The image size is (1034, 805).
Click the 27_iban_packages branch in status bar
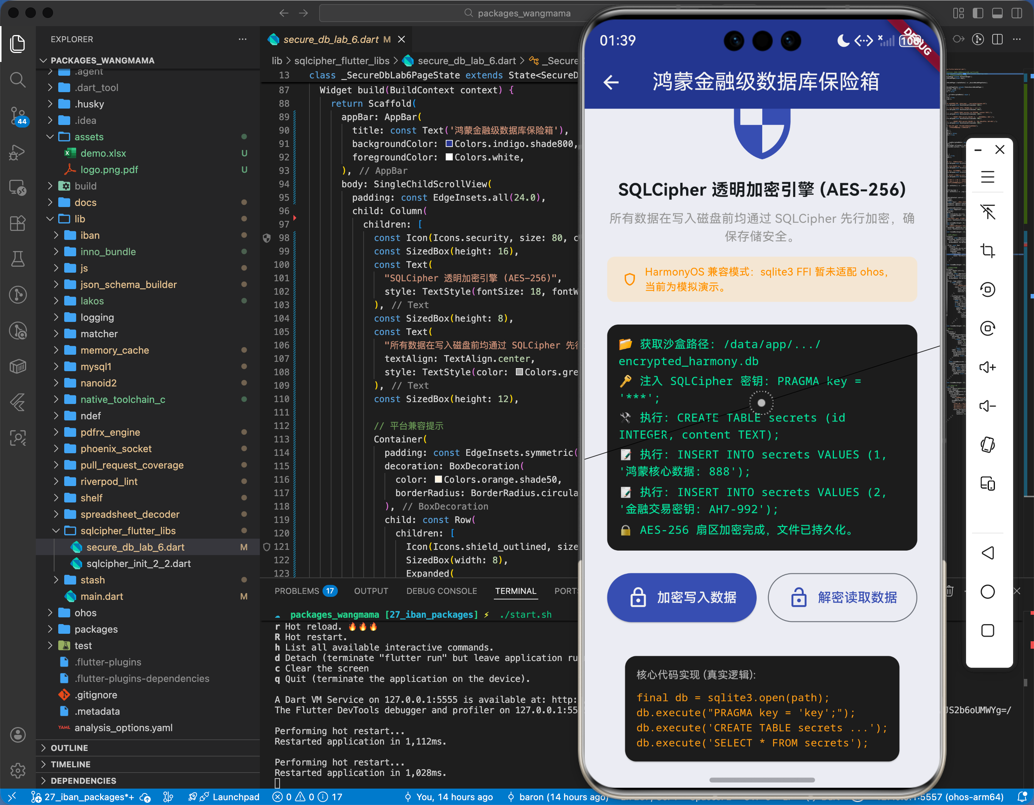coord(83,797)
